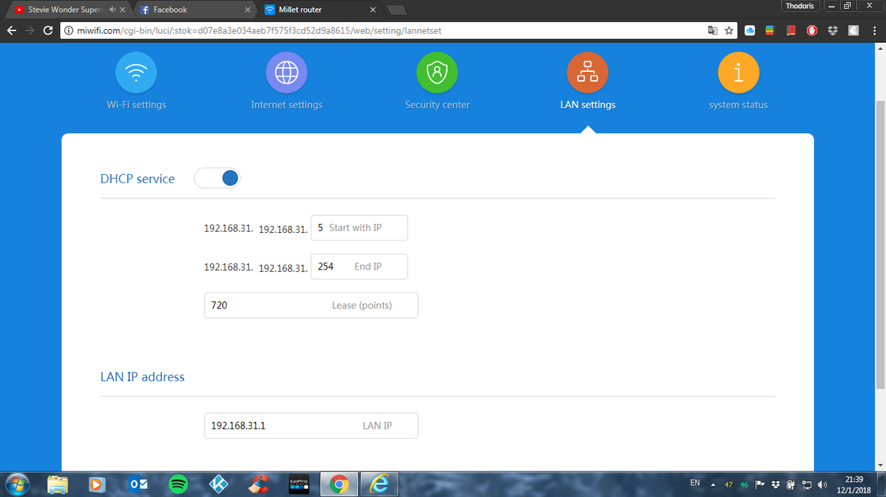Click the Thodoris profile button

[802, 6]
